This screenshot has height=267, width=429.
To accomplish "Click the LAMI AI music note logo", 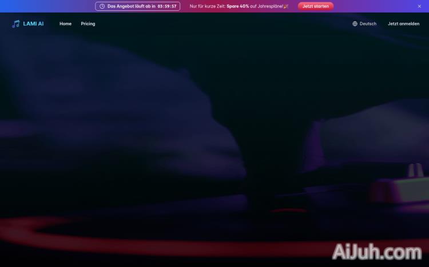I will click(x=15, y=24).
